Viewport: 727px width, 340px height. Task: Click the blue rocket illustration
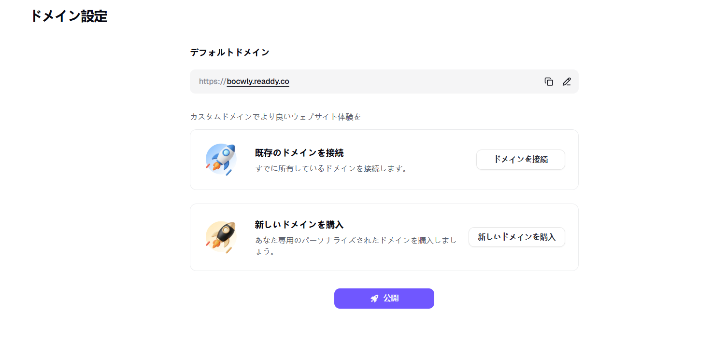tap(221, 159)
